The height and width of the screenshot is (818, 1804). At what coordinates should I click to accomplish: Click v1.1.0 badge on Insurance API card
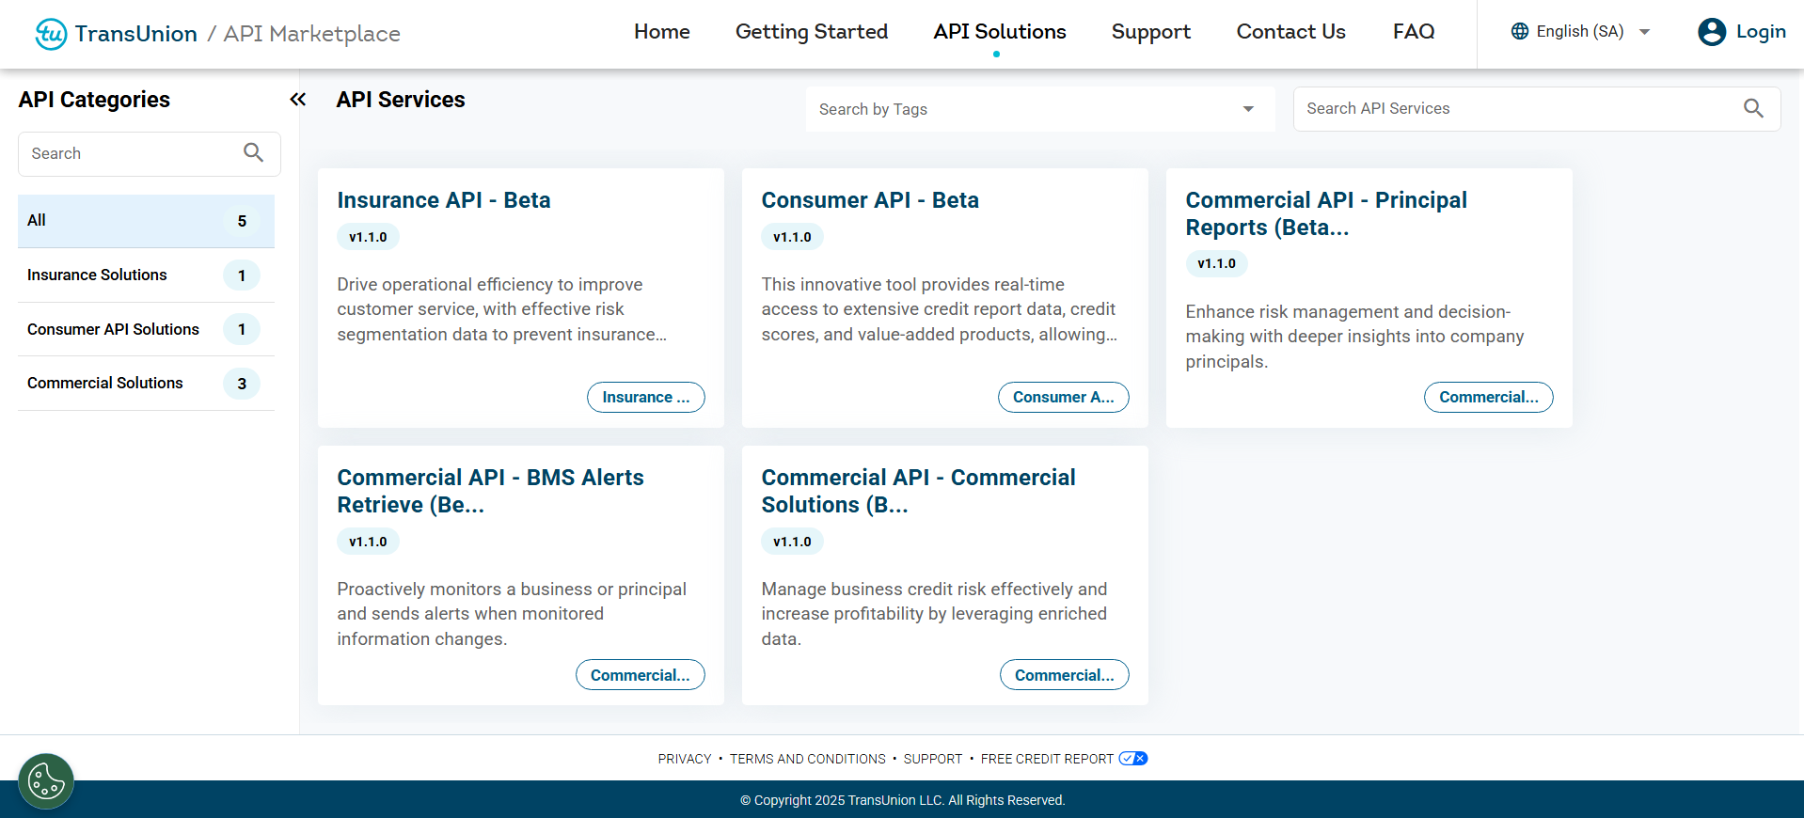point(368,237)
